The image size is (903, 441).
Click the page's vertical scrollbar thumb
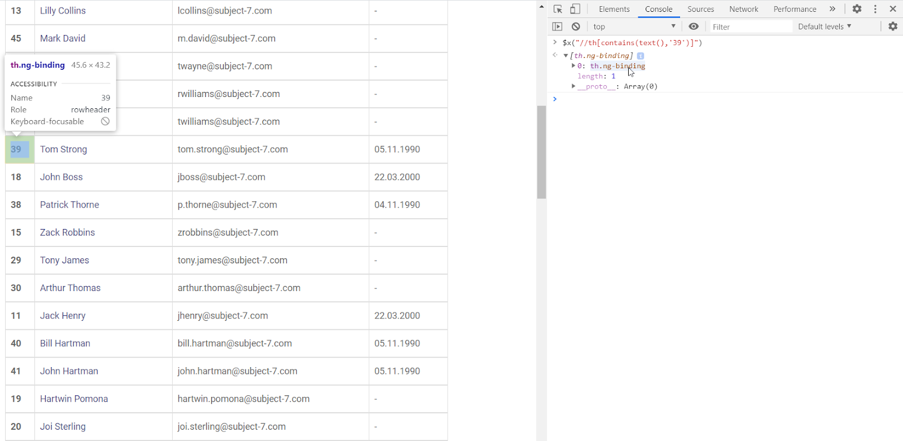(541, 152)
